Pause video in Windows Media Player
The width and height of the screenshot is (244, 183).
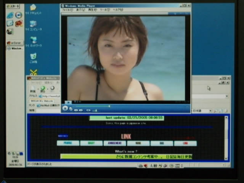click(x=65, y=108)
